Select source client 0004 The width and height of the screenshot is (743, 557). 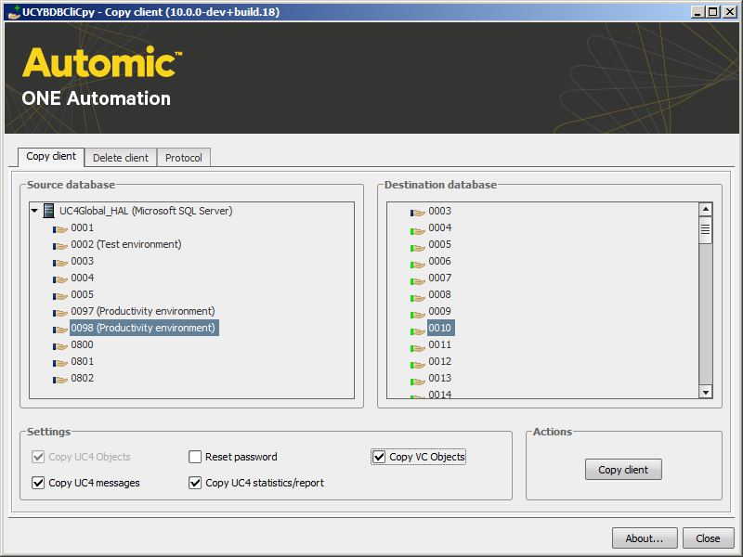[x=83, y=278]
